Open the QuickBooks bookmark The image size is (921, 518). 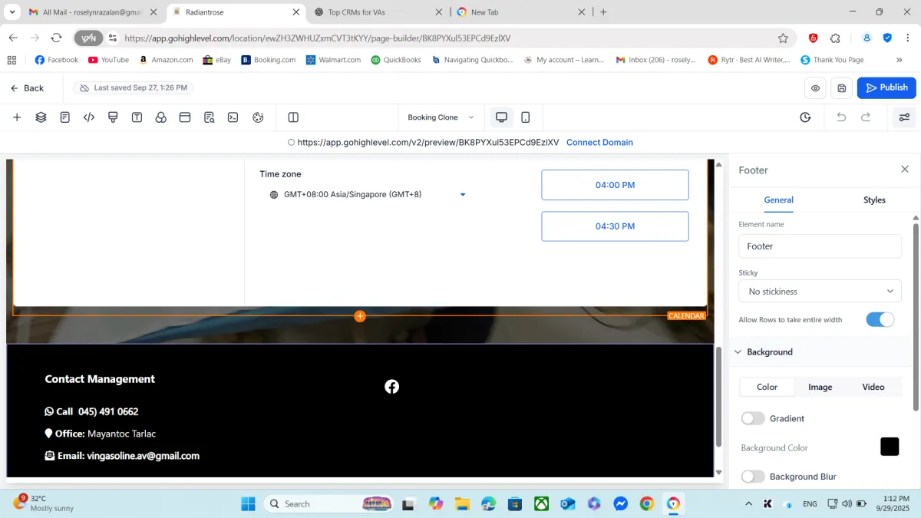click(x=396, y=60)
